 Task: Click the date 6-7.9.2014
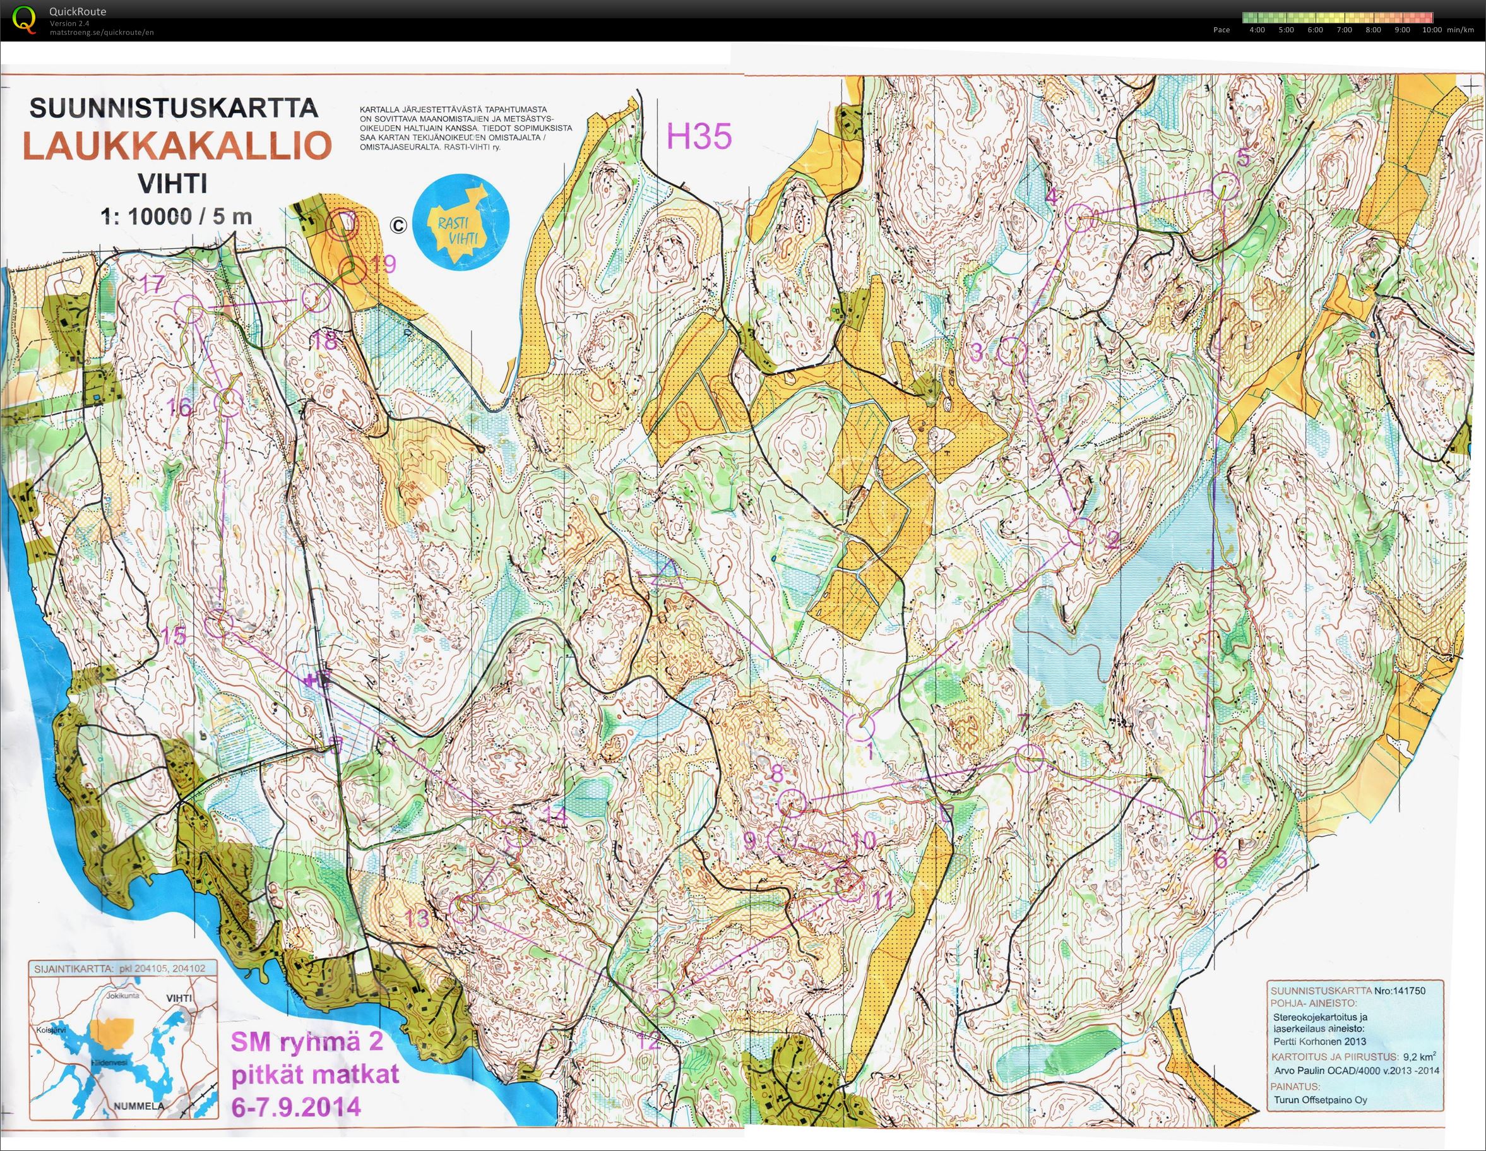(x=296, y=1106)
